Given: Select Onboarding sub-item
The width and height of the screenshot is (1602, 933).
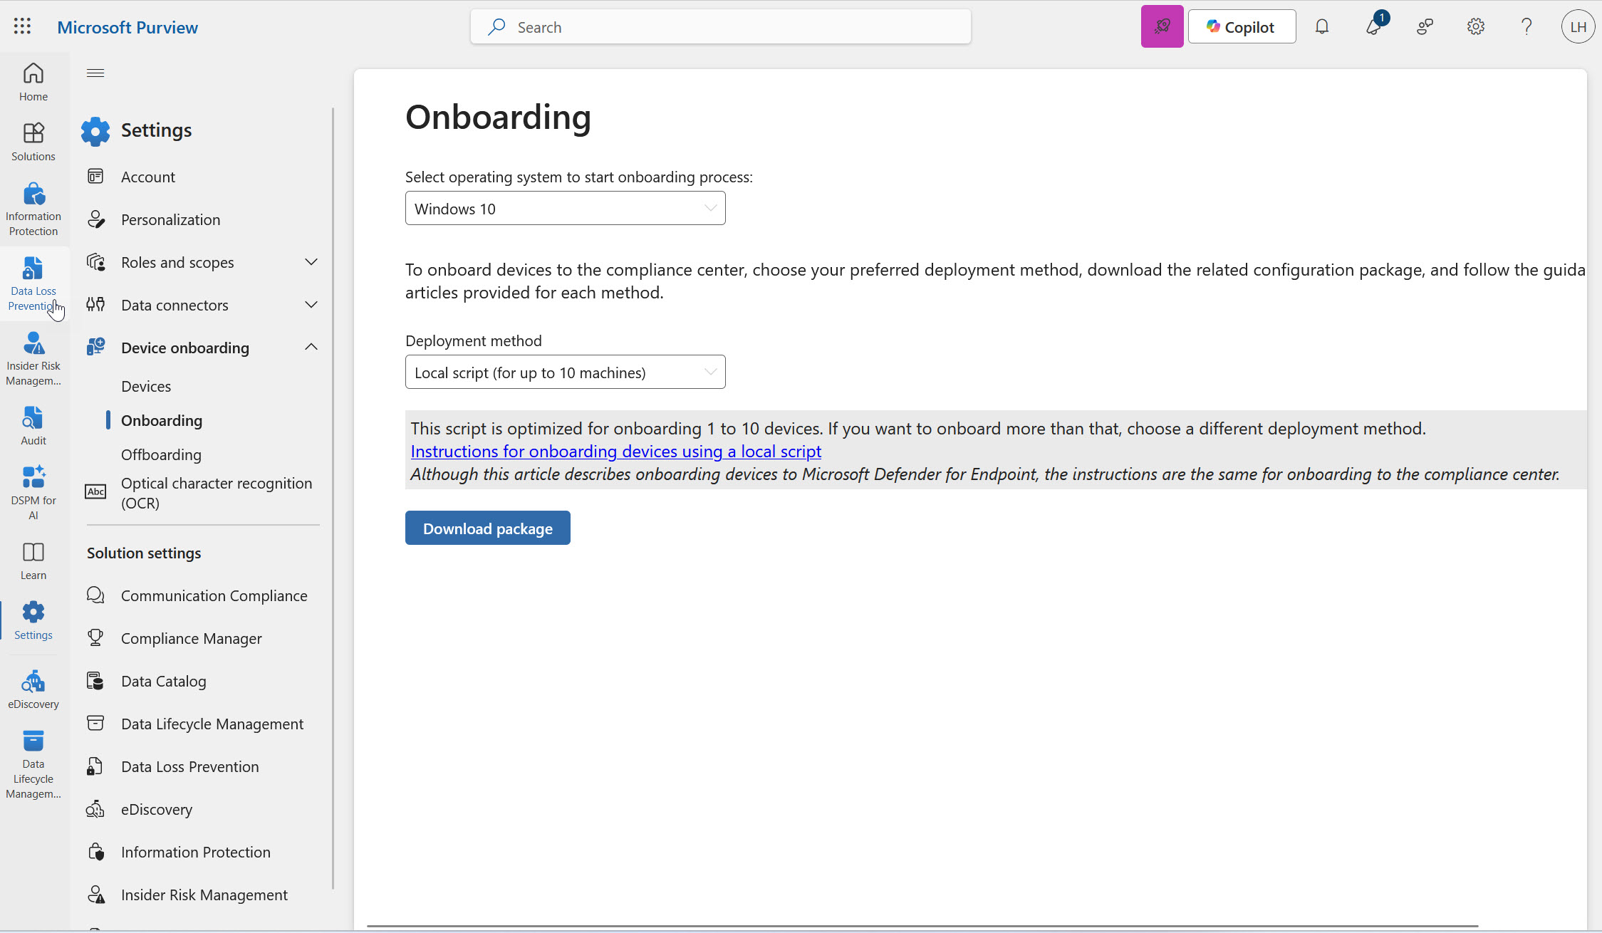Looking at the screenshot, I should pos(162,420).
